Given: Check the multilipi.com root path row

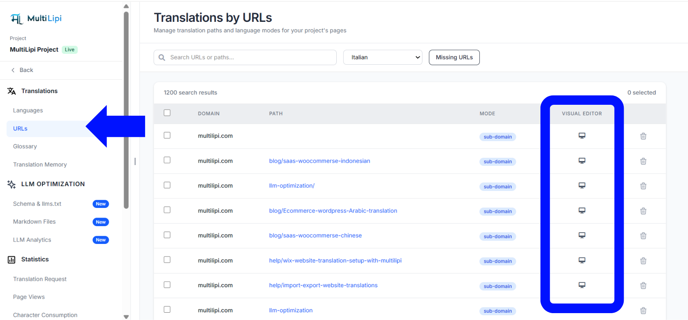Looking at the screenshot, I should pos(167,136).
